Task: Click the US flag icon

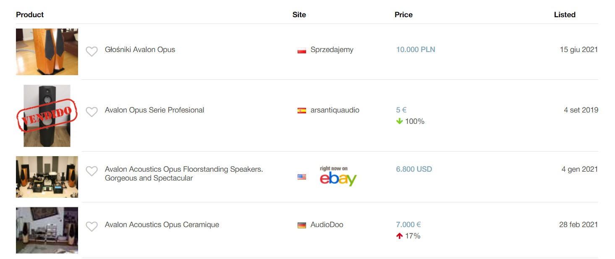Action: [x=301, y=177]
